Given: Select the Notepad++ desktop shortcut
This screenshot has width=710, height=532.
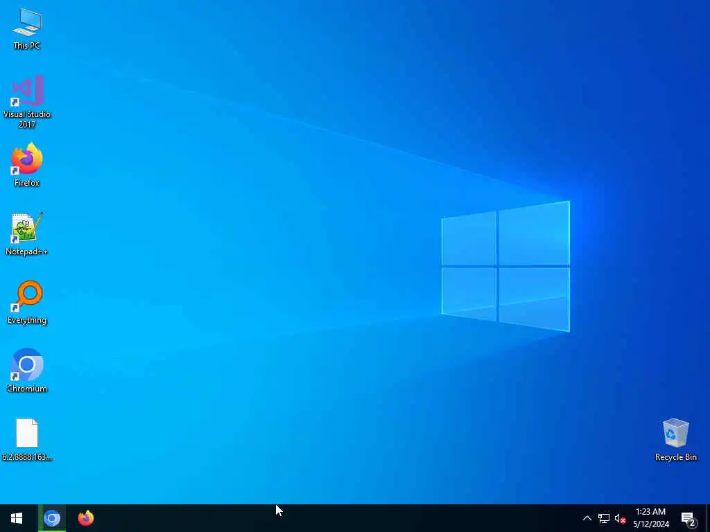Looking at the screenshot, I should click(x=27, y=233).
